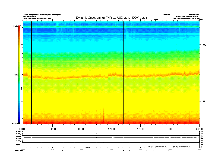Image resolution: width=215 pixels, height=166 pixels.
Task: Click the 24:00 time axis label
Action: (x=199, y=129)
